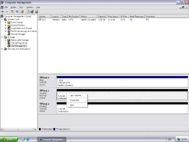Sort by the Fault Tolerance column header
Screen dimensions: 189x142
pos(136,17)
